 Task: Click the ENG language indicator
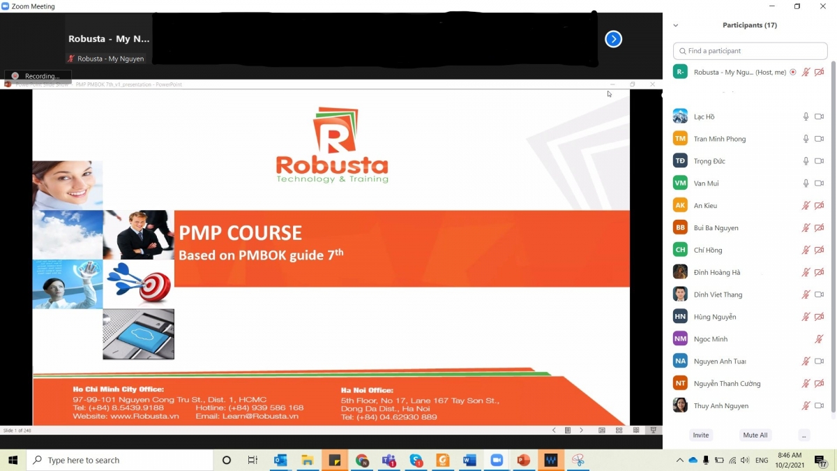click(x=762, y=460)
